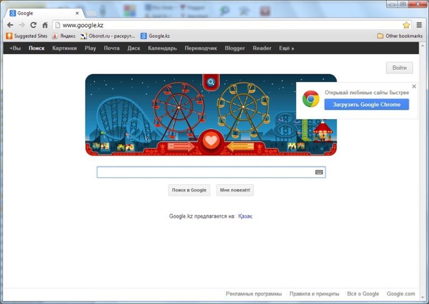This screenshot has width=429, height=304.
Task: Open Диск in Google bar
Action: pos(134,48)
